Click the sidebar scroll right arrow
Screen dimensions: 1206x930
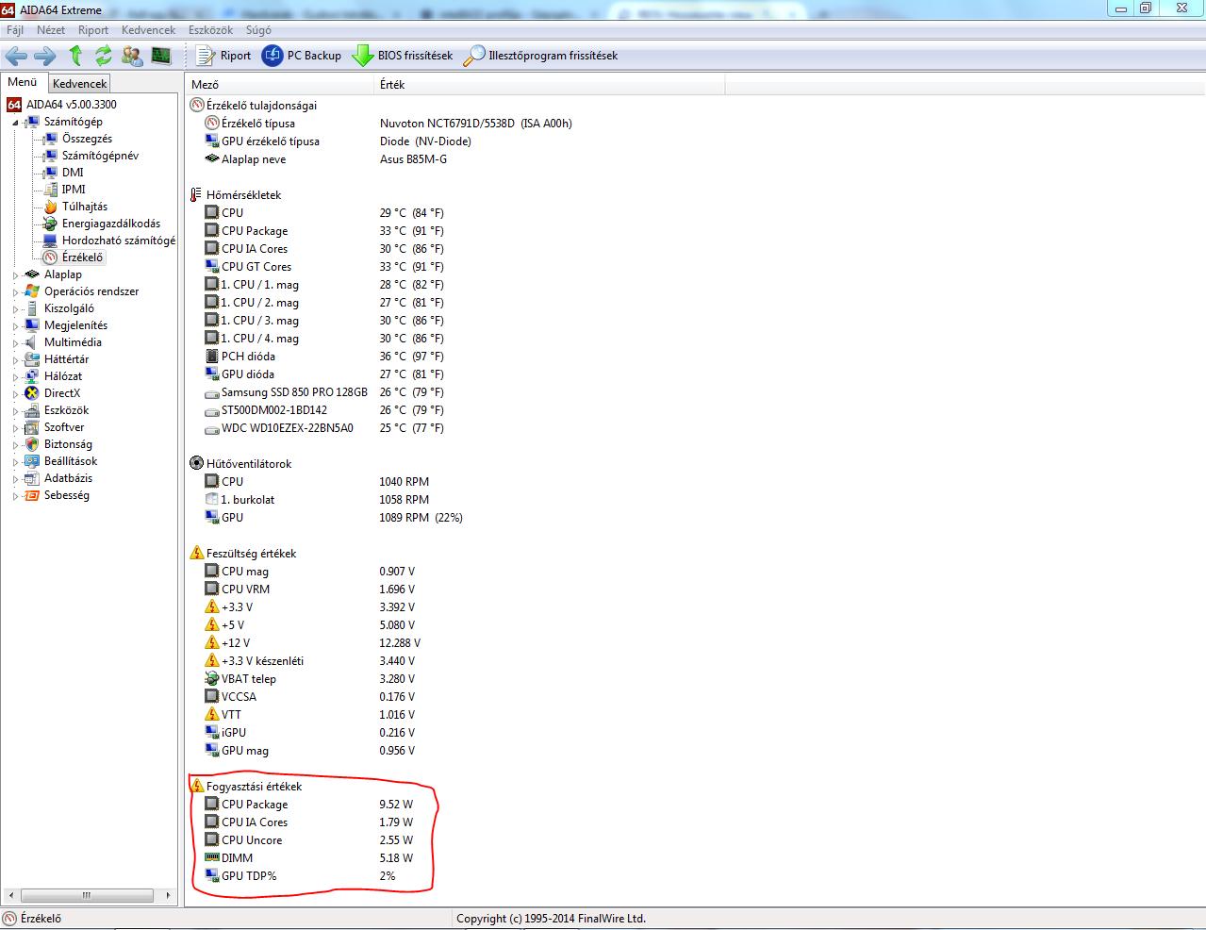coord(169,895)
